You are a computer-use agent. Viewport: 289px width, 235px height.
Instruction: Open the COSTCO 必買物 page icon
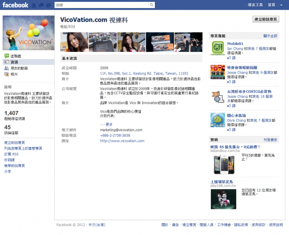coord(218,97)
